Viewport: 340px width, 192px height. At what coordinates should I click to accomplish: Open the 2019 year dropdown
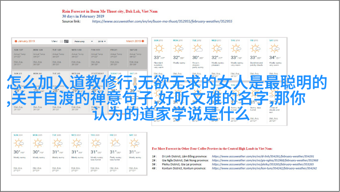click(x=102, y=41)
